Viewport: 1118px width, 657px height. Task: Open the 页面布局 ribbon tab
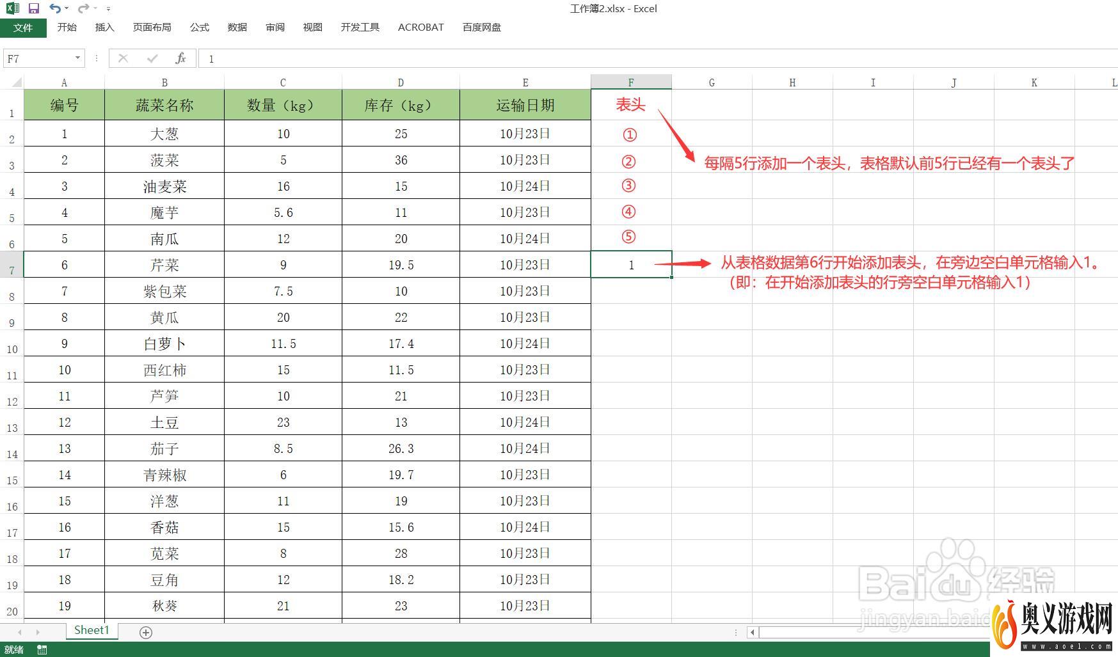(x=152, y=28)
